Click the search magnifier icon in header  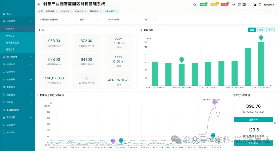pos(195,4)
